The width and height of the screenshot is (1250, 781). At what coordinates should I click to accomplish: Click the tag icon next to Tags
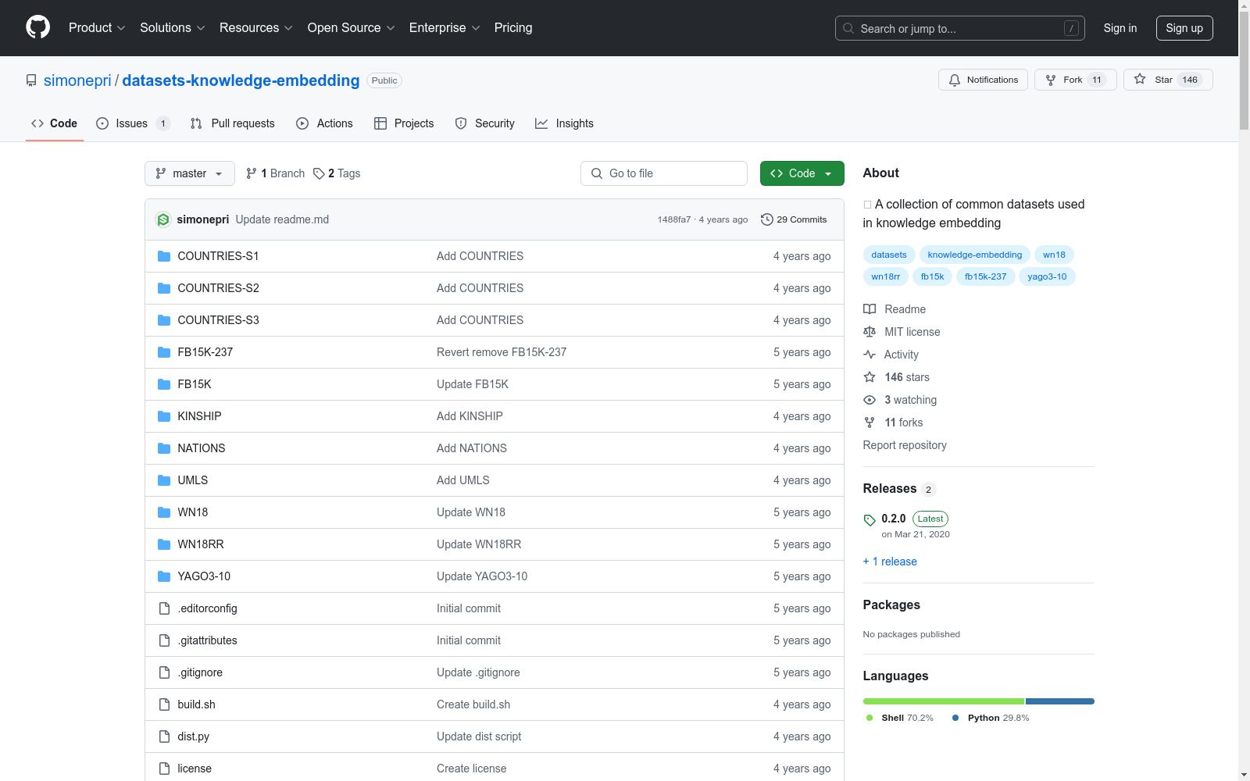(x=319, y=173)
